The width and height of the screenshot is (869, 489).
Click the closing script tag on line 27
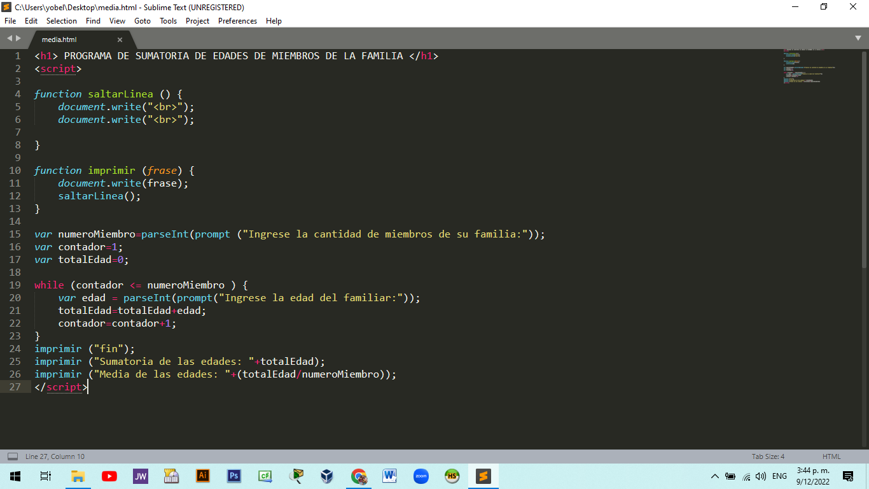pyautogui.click(x=61, y=387)
